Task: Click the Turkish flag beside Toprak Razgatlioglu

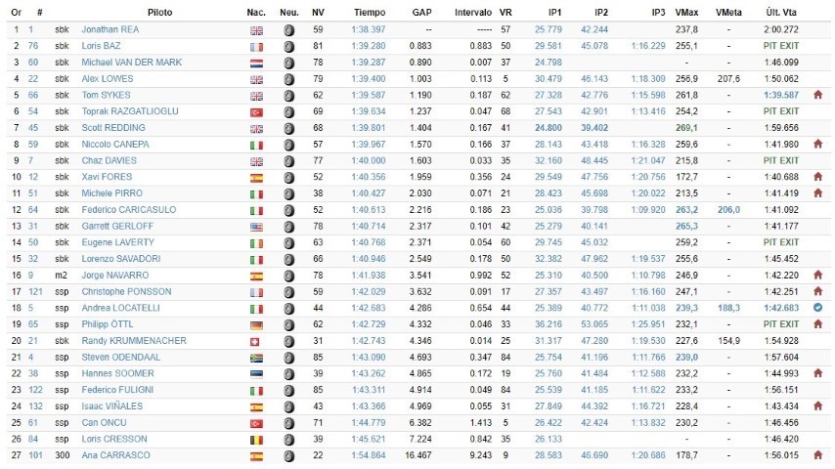Action: pos(257,111)
